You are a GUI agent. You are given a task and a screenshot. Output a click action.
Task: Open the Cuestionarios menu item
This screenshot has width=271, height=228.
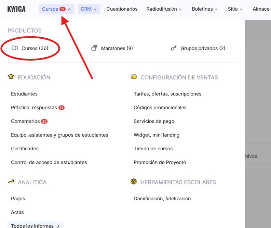coord(122,9)
